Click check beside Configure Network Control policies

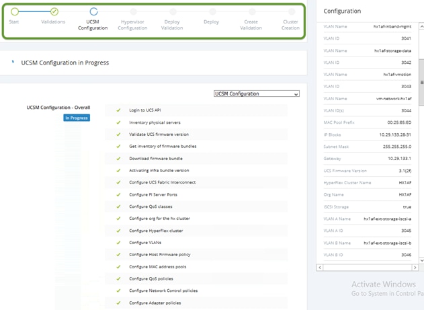pos(118,290)
